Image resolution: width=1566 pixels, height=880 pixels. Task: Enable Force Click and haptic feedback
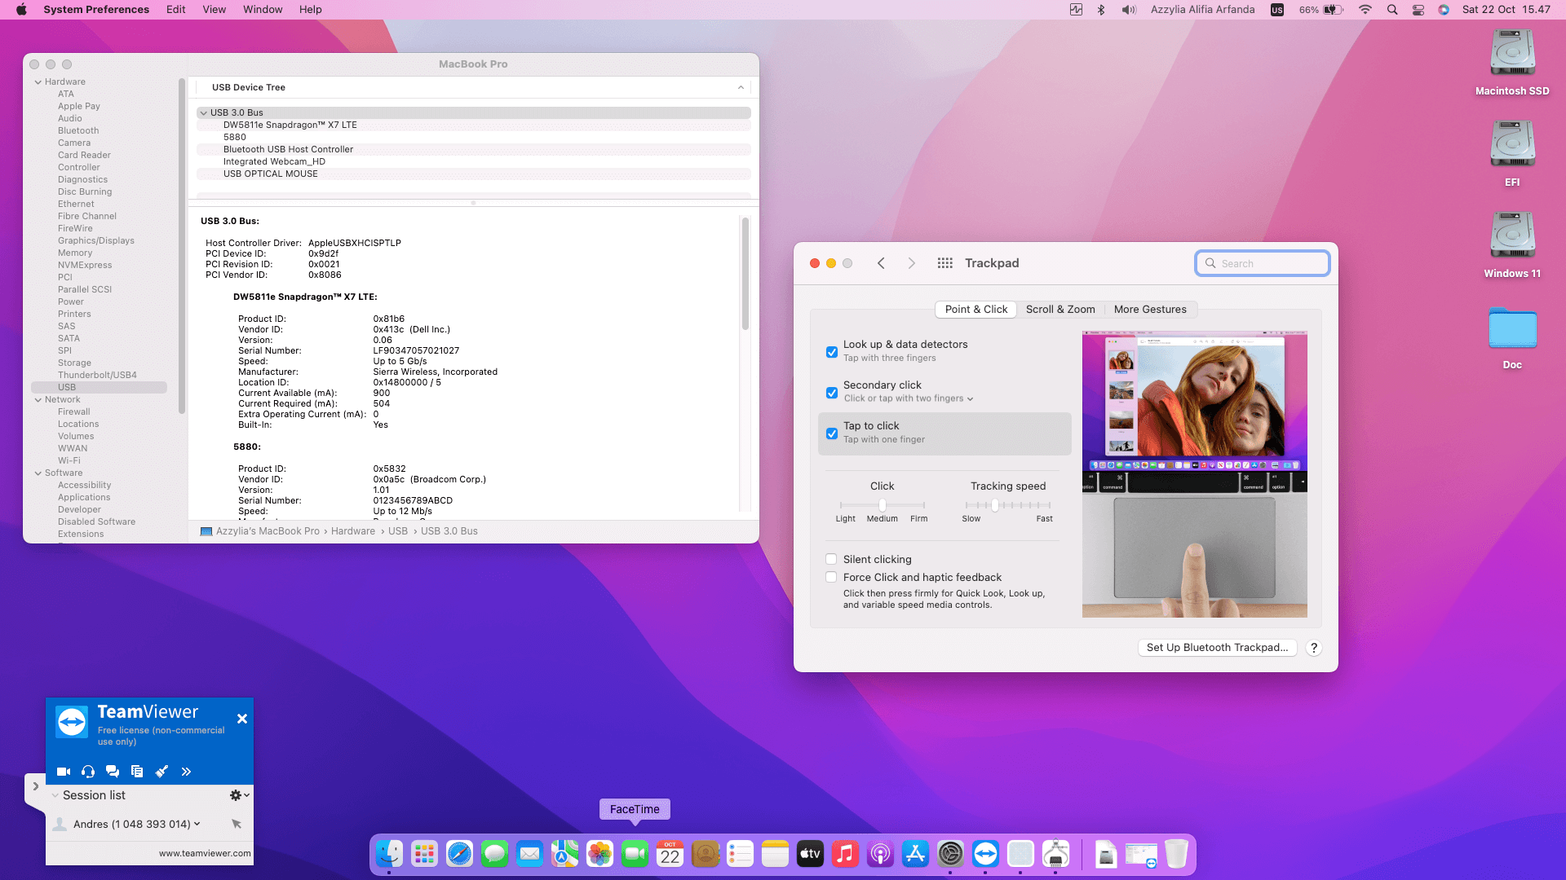coord(831,577)
